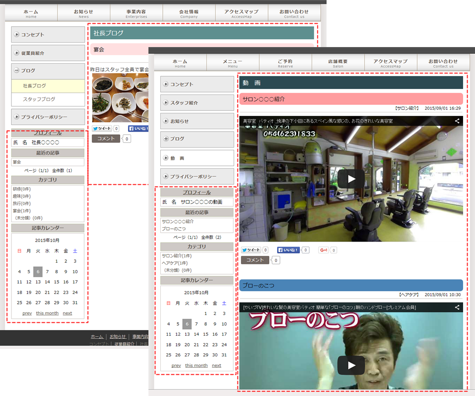The height and width of the screenshot is (396, 475).
Task: Expand the ブログ menu in the salon site sidebar
Action: coord(197,139)
